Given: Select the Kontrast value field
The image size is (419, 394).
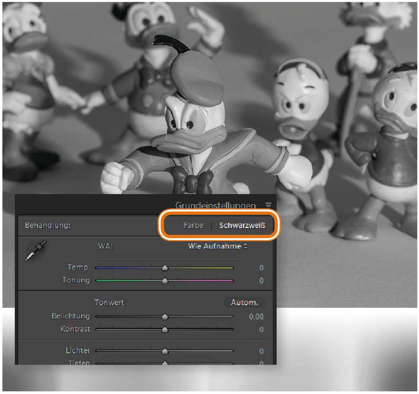Looking at the screenshot, I should pos(261,329).
